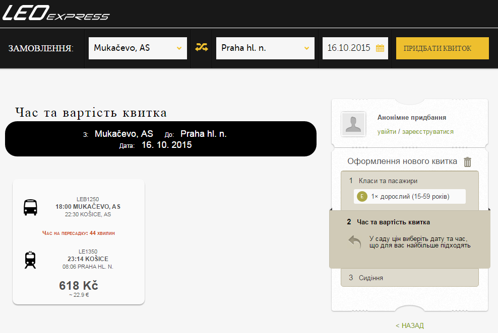
Task: Click the ~ 22.9 € euro price
Action: pos(79,295)
